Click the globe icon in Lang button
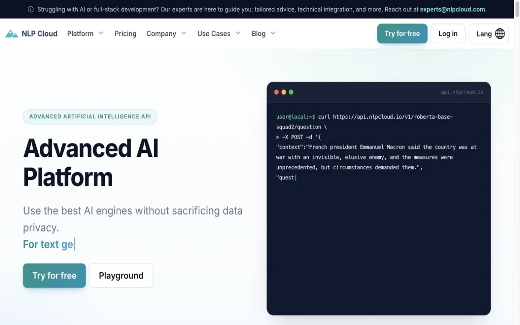This screenshot has width=520, height=325. tap(500, 34)
